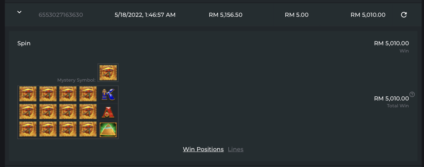Image resolution: width=424 pixels, height=167 pixels.
Task: Click the middle-row second-reel Eye of Horus symbol
Action: pos(48,112)
